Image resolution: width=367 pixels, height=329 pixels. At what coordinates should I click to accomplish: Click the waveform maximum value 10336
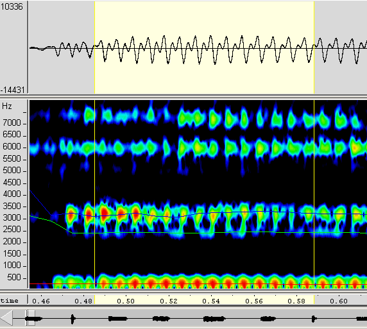coord(12,6)
